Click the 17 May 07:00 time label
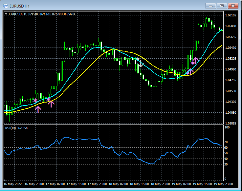This screenshot has width=242, height=191. [55, 184]
